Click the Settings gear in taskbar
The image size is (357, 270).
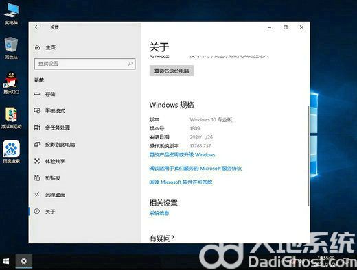[x=24, y=261]
